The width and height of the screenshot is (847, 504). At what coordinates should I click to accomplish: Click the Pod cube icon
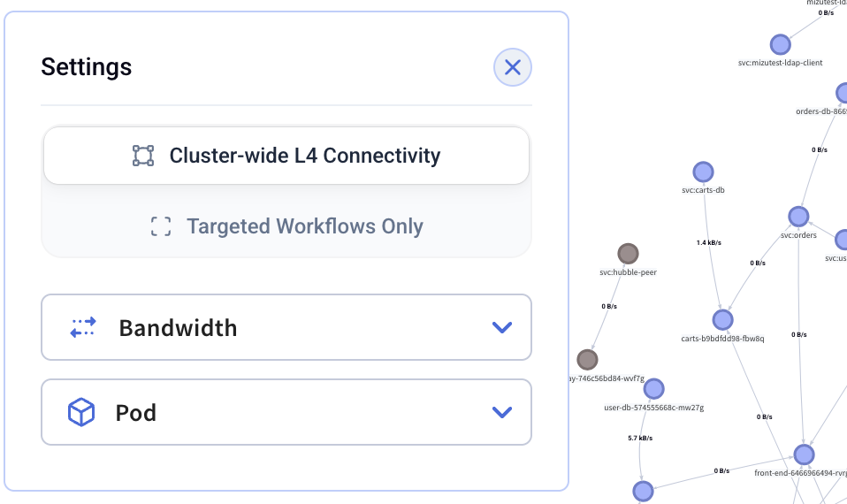[x=81, y=413]
